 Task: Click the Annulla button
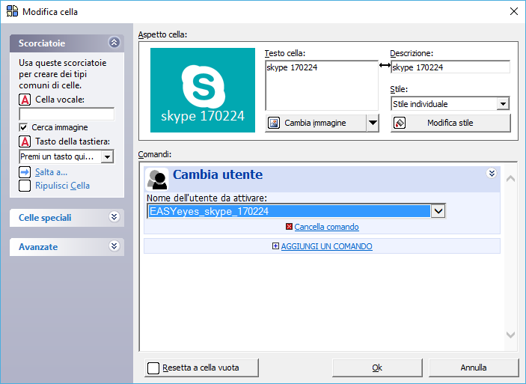point(474,368)
